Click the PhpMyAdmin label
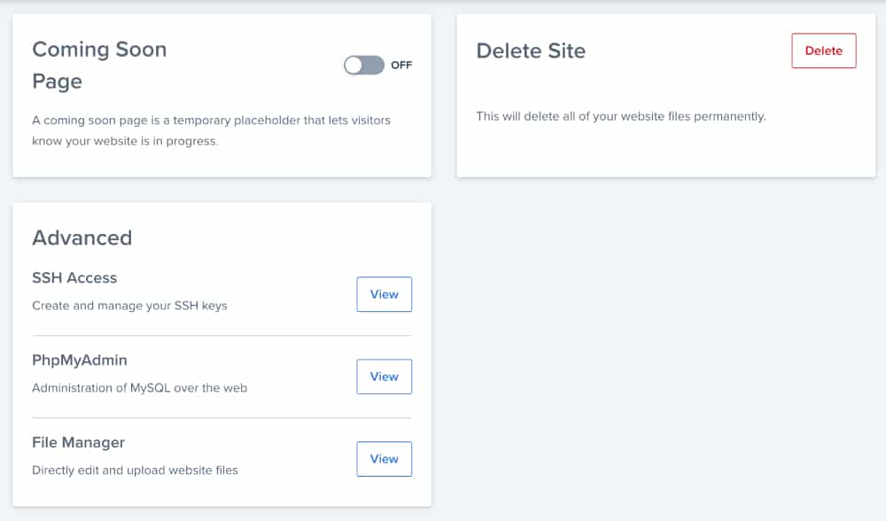The width and height of the screenshot is (886, 521). click(x=79, y=360)
